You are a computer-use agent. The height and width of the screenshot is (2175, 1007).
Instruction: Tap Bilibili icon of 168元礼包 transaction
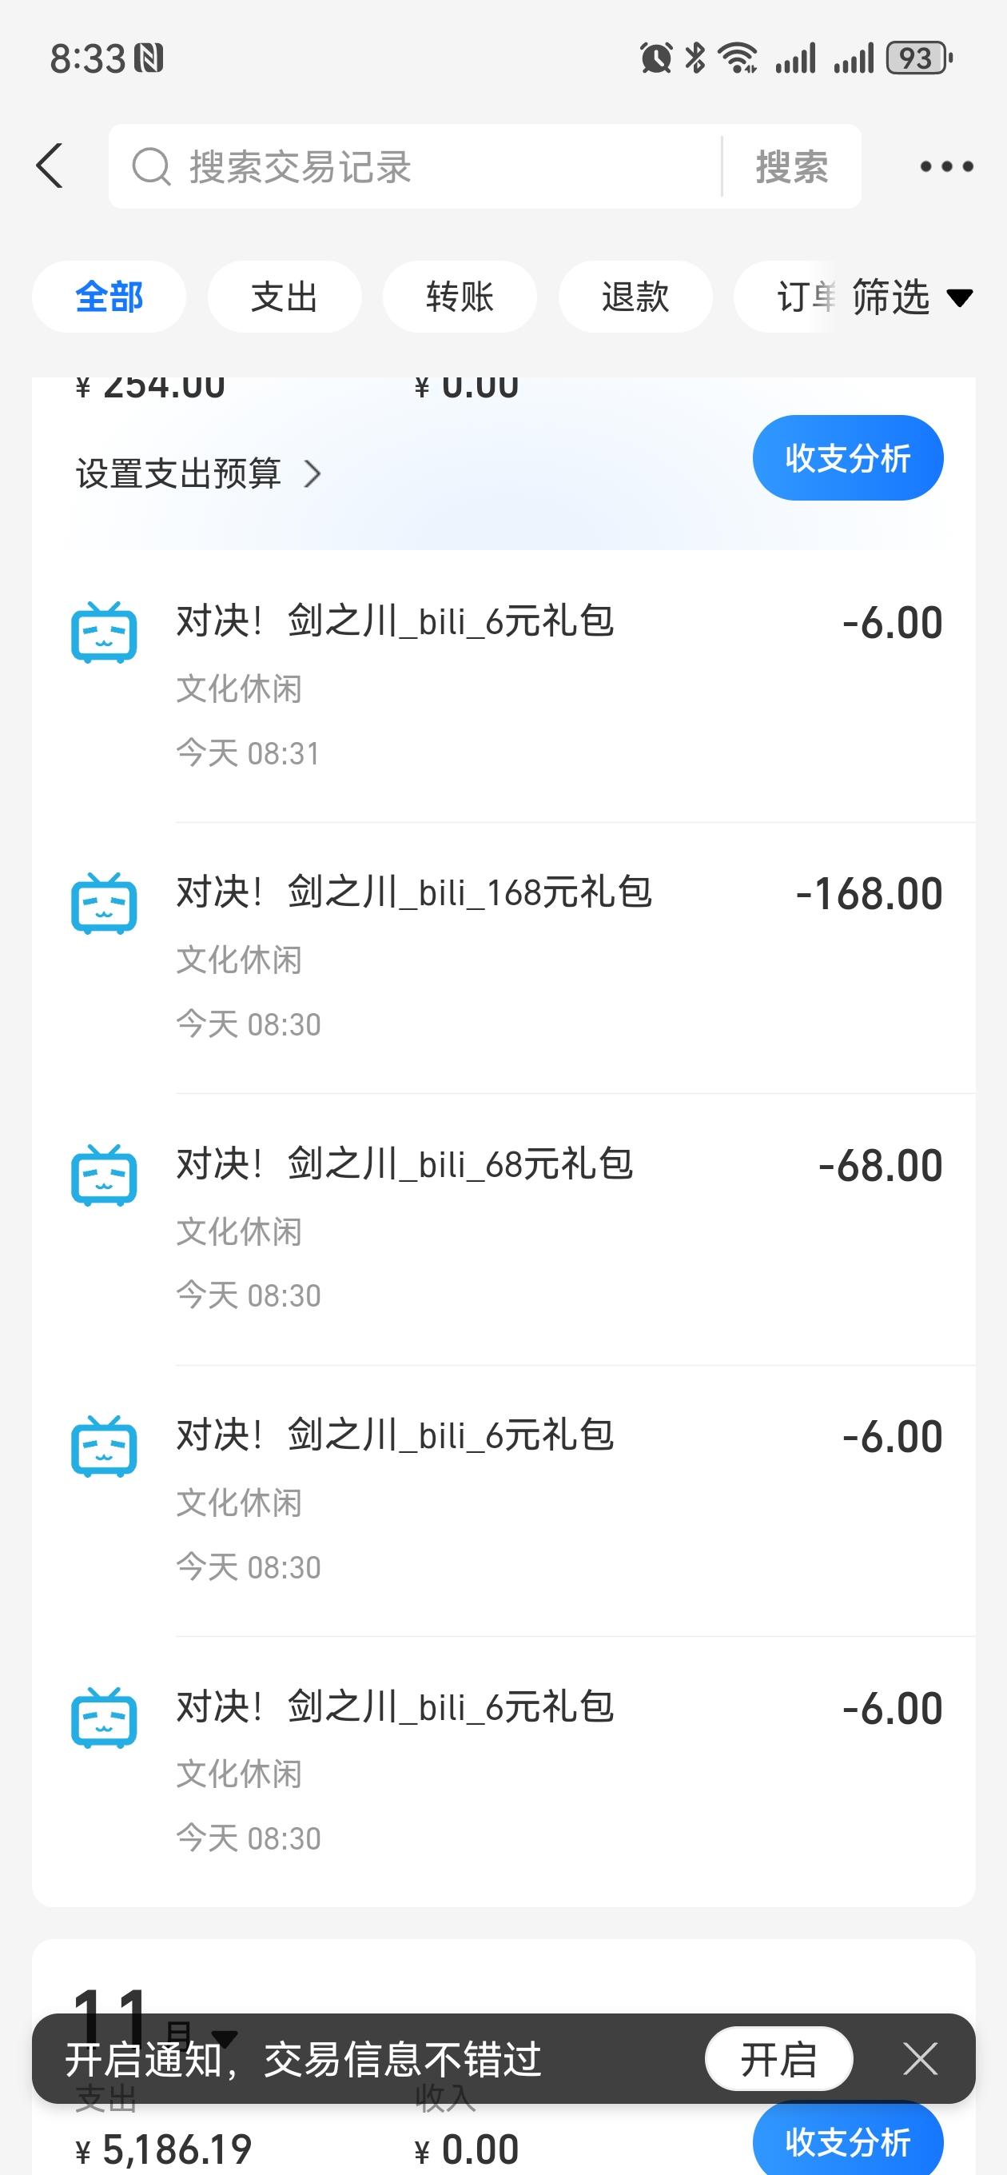pyautogui.click(x=104, y=904)
